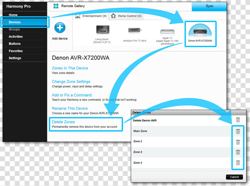Screen dimensions: 250x186
Task: Select the Zone 4 row text
Action: click(x=138, y=163)
